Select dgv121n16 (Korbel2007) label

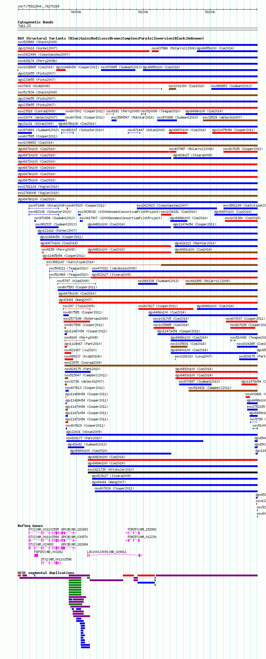pyautogui.click(x=57, y=231)
